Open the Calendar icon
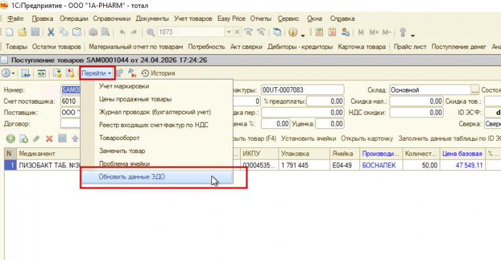The width and height of the screenshot is (501, 260). (x=332, y=32)
